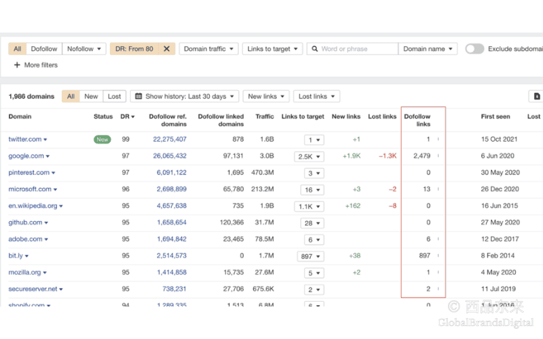Open the New links dropdown
The width and height of the screenshot is (543, 339).
(266, 96)
